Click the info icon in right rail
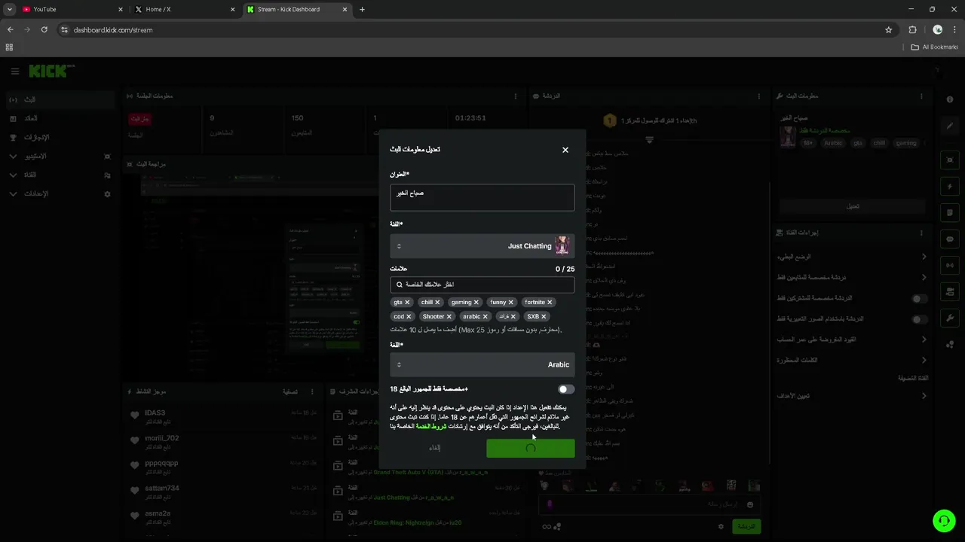The height and width of the screenshot is (542, 965). click(x=949, y=99)
